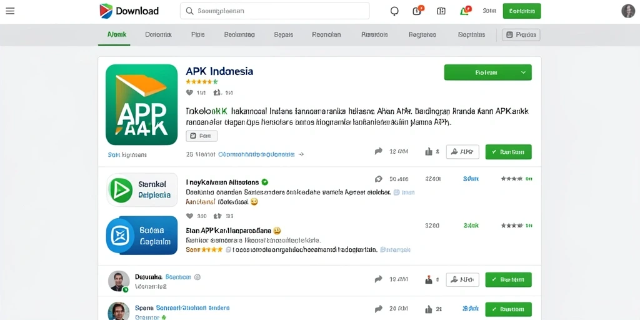The height and width of the screenshot is (320, 640).
Task: Open the green play-arrow app thumbnail
Action: tap(142, 190)
